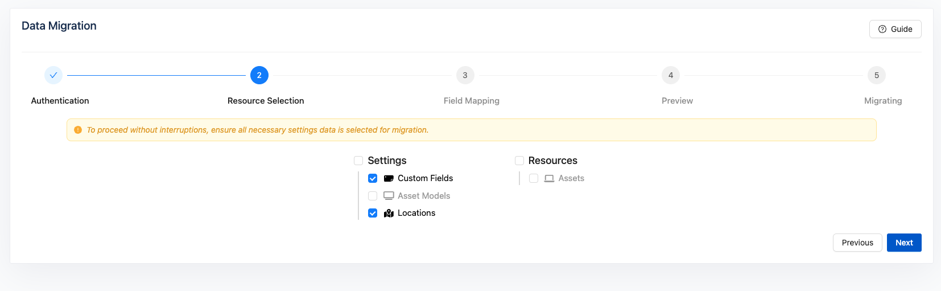Click the step 2 Resource Selection circle
This screenshot has height=291, width=941.
[x=259, y=75]
